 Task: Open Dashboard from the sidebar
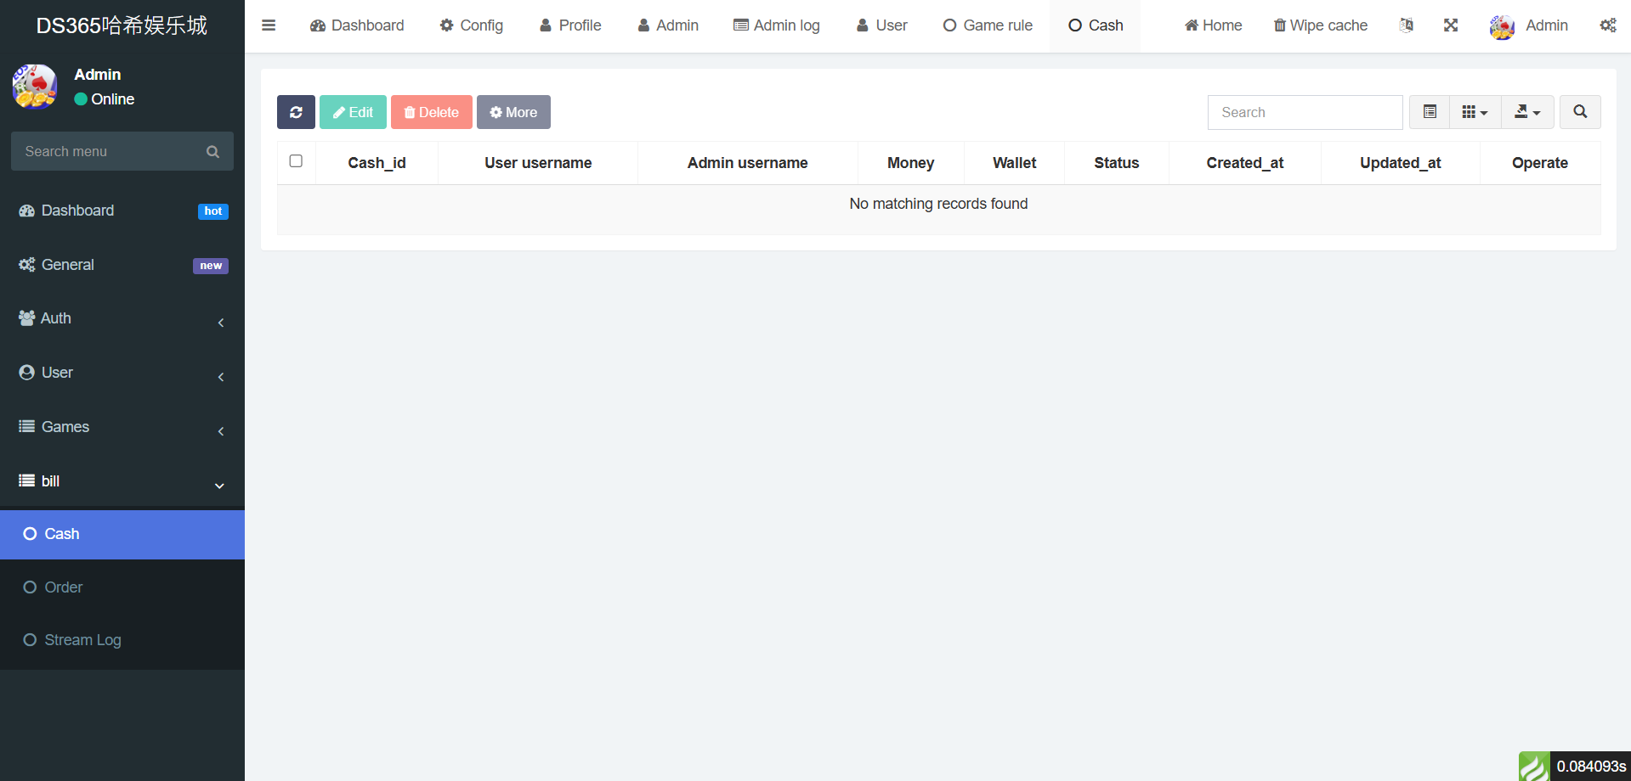(122, 211)
